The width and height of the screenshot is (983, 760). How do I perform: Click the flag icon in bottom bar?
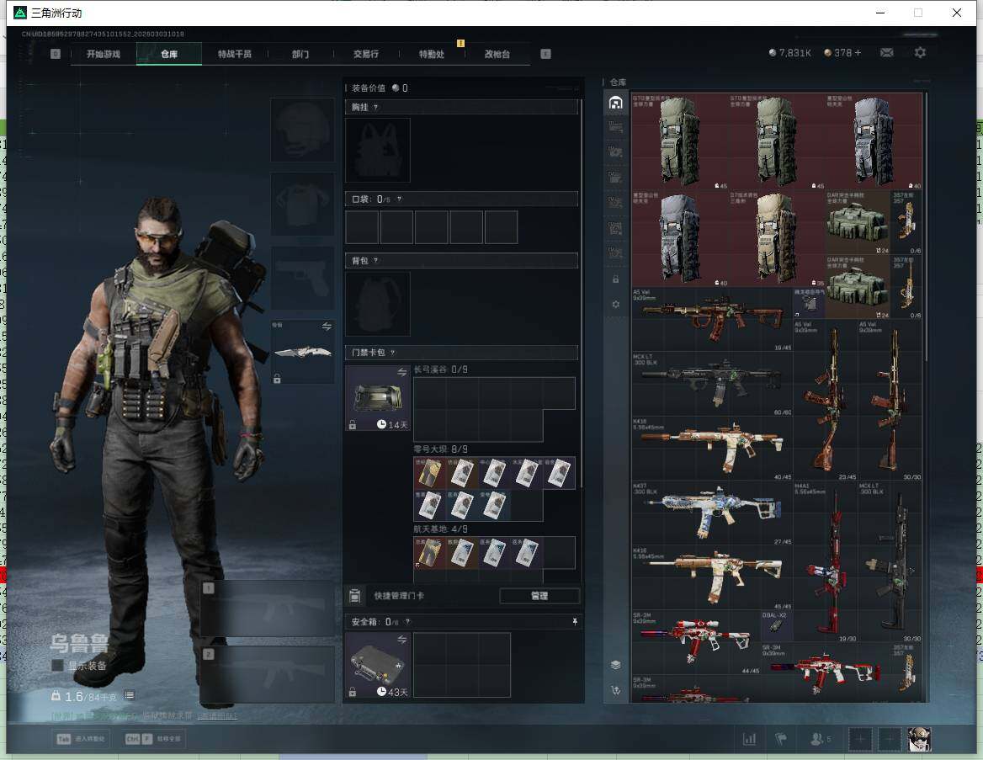click(x=781, y=739)
